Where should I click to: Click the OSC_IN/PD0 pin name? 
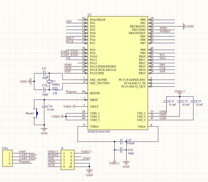pyautogui.click(x=98, y=80)
